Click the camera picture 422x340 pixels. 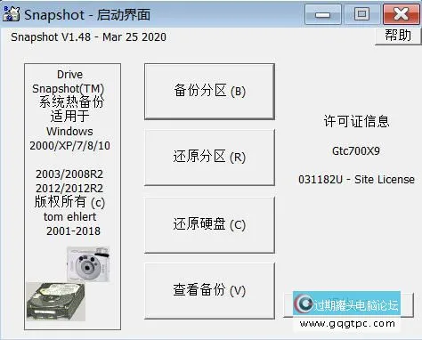coord(88,264)
